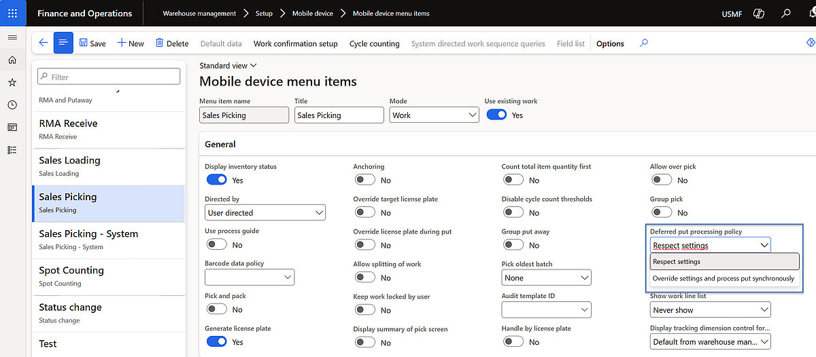Viewport: 816px width, 357px height.
Task: Open the Copilot icon in header
Action: [760, 14]
